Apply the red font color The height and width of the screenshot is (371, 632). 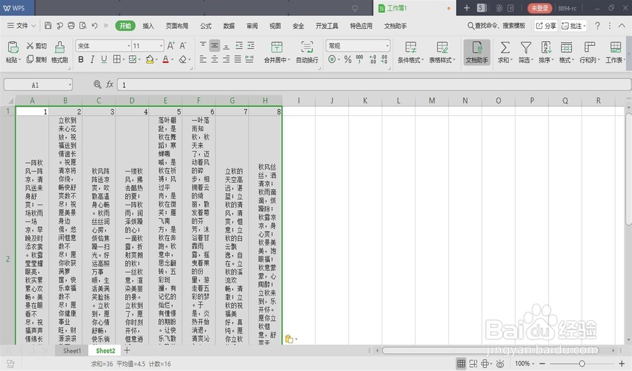point(166,59)
